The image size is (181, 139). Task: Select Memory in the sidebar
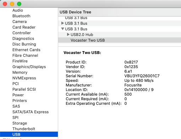pos(20,72)
